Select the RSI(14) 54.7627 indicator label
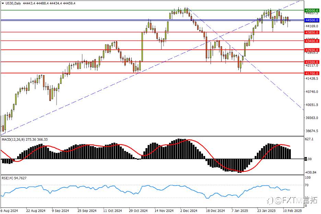Image resolution: width=321 pixels, height=214 pixels. click(14, 178)
